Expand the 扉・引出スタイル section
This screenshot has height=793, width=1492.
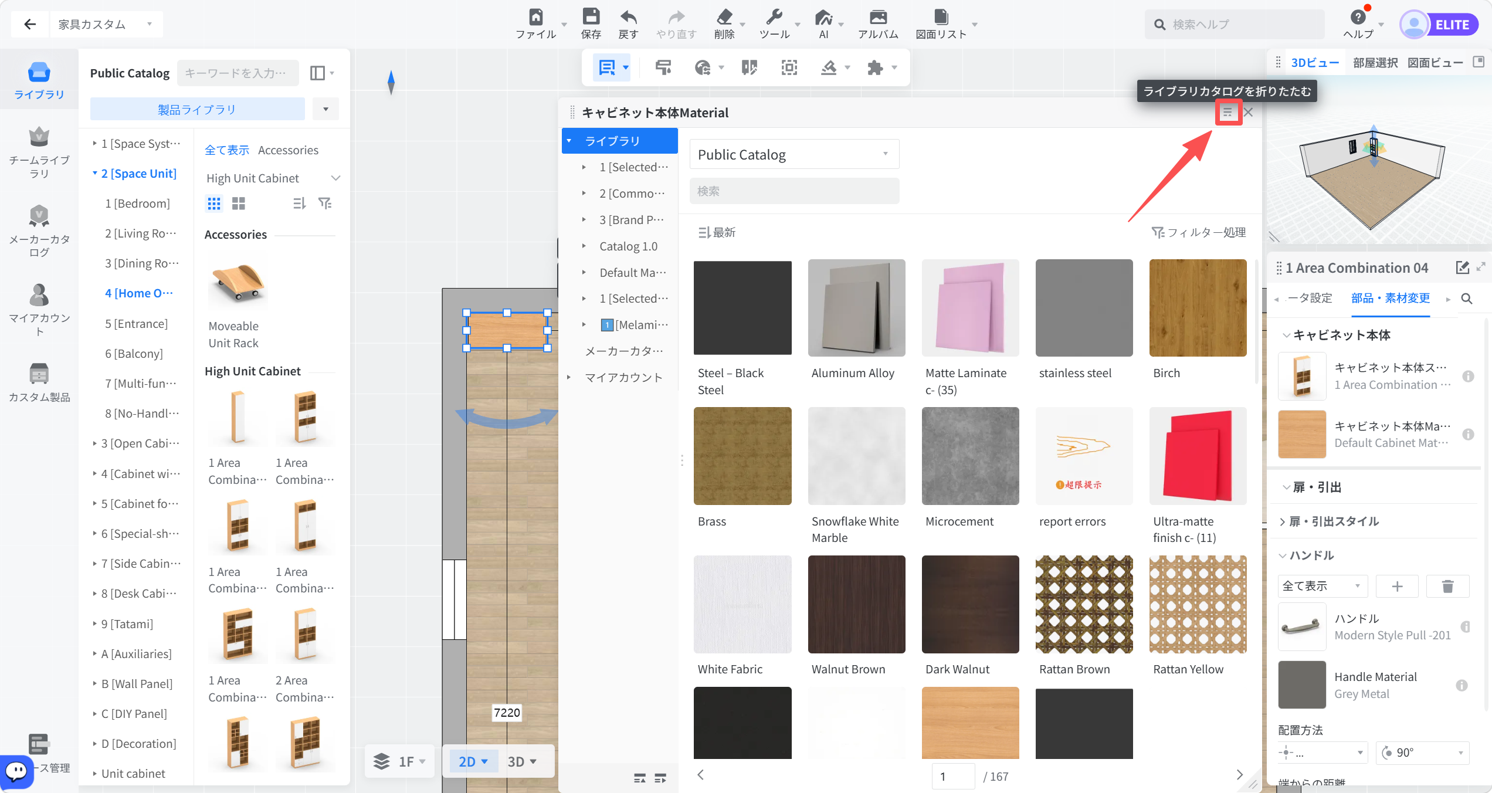[x=1283, y=521]
